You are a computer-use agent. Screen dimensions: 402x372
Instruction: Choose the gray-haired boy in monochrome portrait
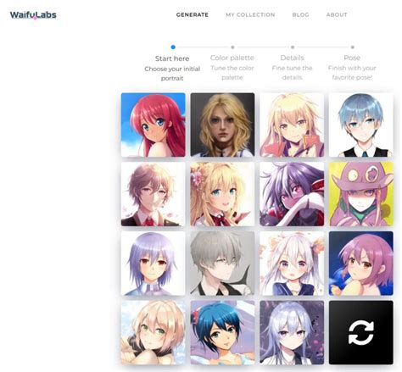point(222,264)
